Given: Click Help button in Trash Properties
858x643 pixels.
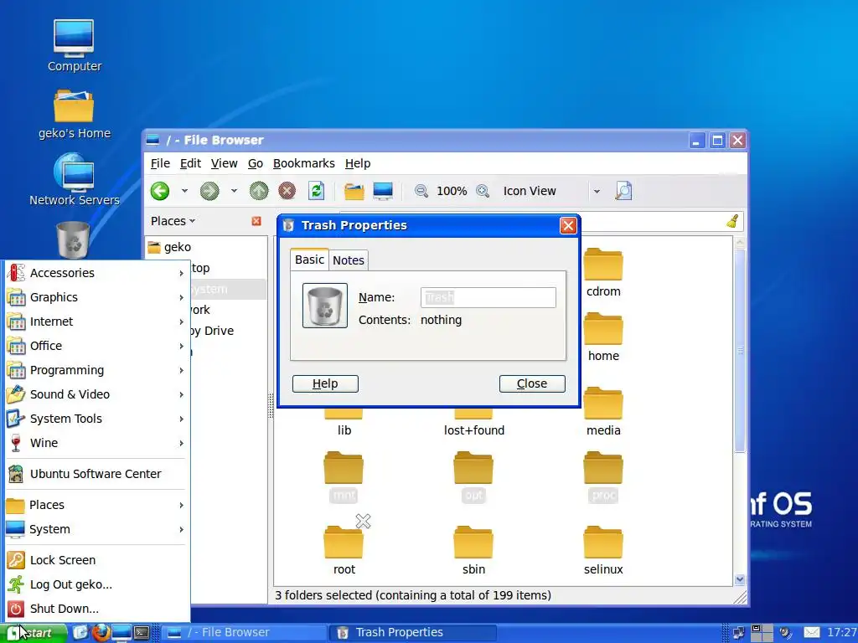Looking at the screenshot, I should coord(325,383).
